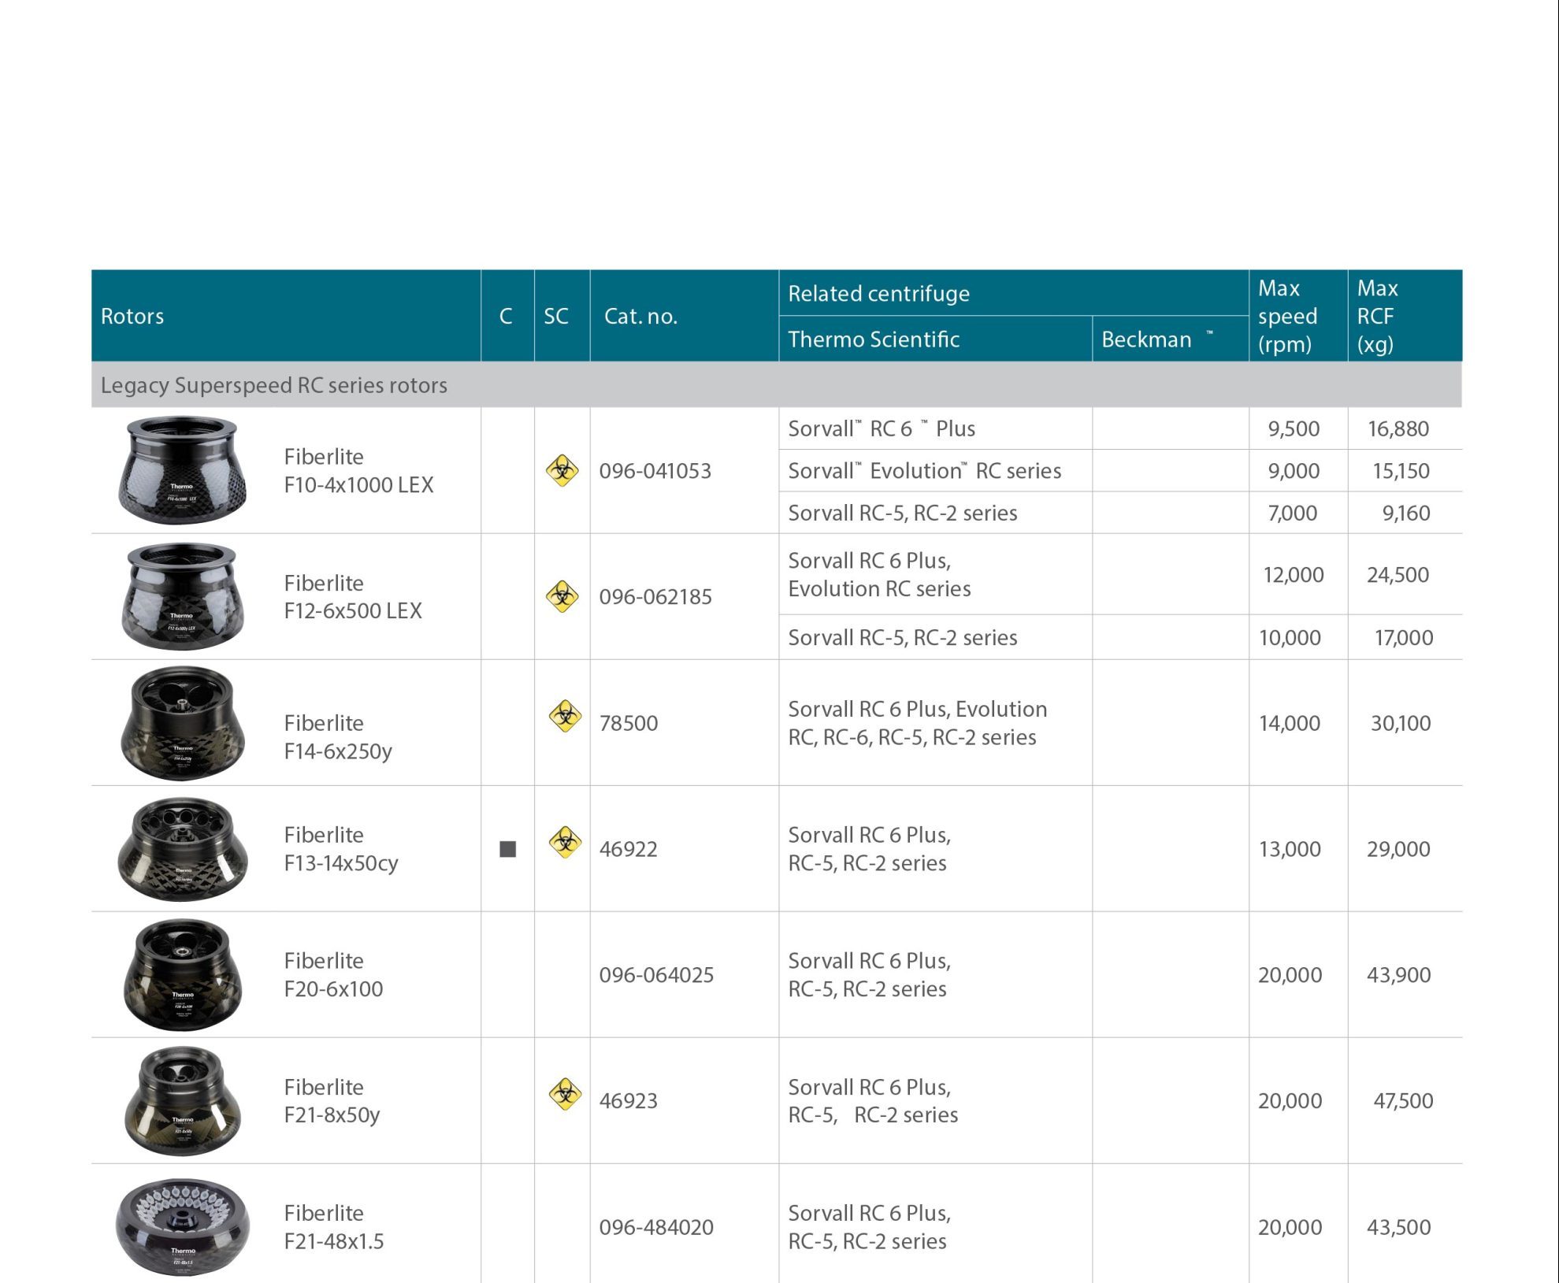Click max RCF value 16,880
1559x1283 pixels.
(x=1398, y=428)
